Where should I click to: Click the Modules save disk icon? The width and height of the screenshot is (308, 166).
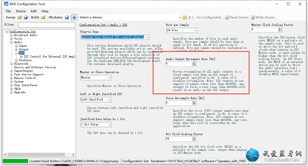pyautogui.click(x=67, y=17)
